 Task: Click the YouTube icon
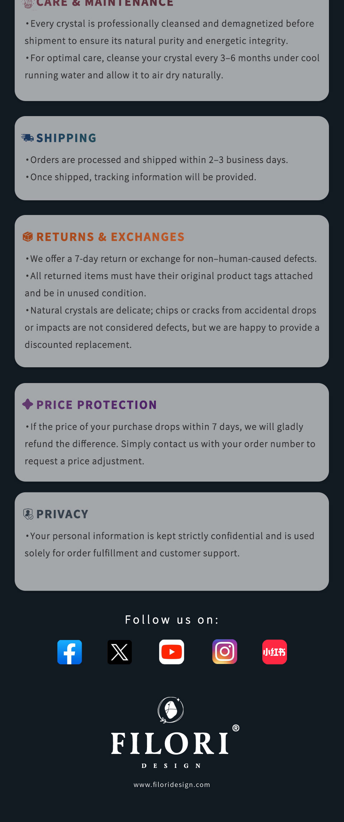tap(172, 652)
